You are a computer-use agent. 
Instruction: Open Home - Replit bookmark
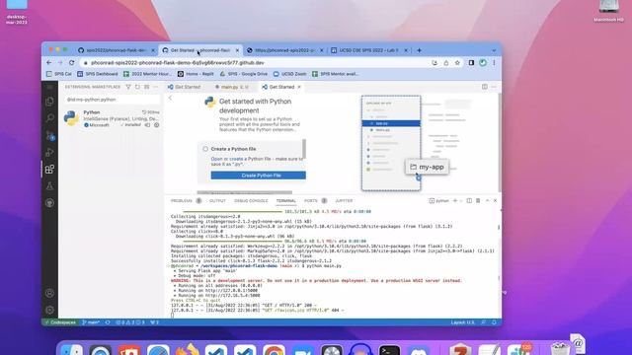pos(196,74)
